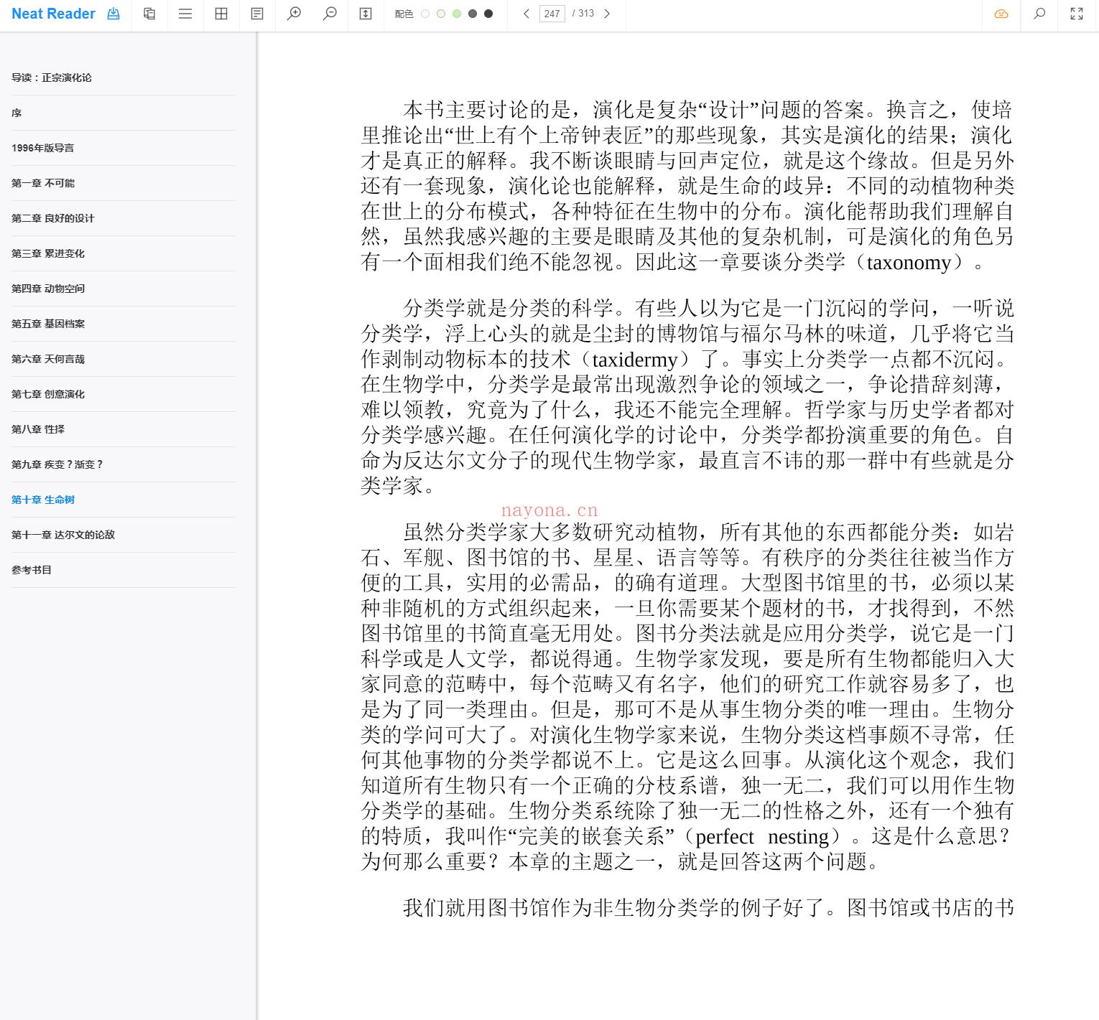Screen dimensions: 1099x1020
Task: Zoom in with the magnifier plus icon
Action: click(294, 14)
